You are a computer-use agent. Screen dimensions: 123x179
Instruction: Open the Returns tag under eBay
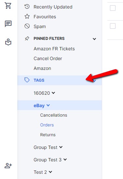(x=48, y=135)
